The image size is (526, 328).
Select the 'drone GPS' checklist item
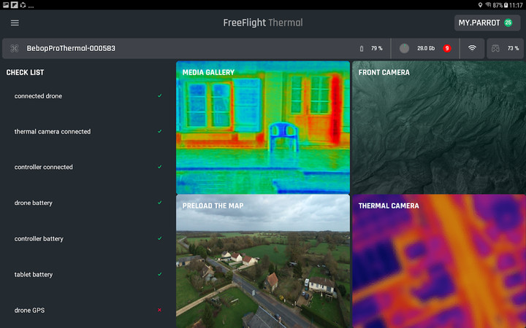(x=88, y=311)
